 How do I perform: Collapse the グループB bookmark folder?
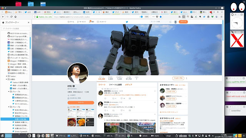coord(9,107)
